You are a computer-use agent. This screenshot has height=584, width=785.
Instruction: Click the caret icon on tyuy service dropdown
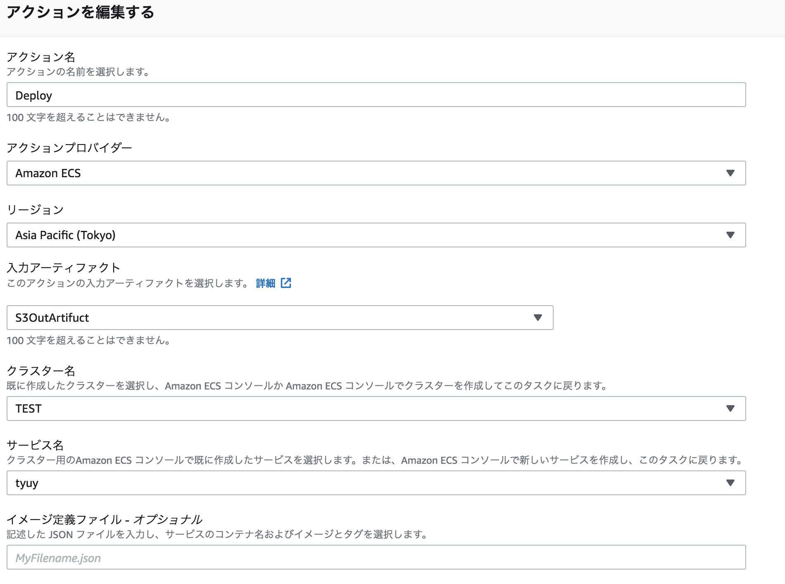tap(730, 482)
